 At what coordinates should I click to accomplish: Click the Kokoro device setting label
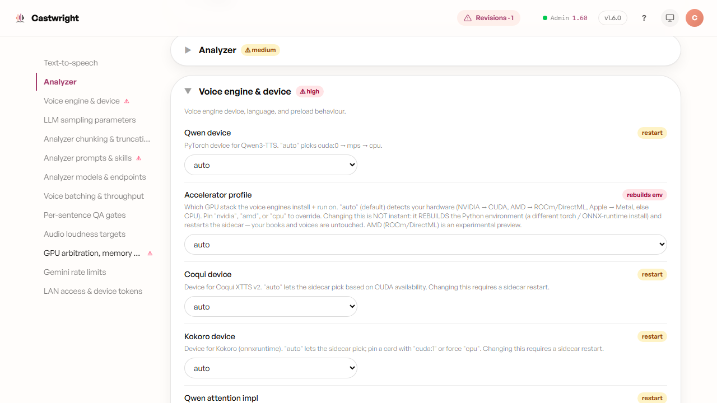pos(209,336)
